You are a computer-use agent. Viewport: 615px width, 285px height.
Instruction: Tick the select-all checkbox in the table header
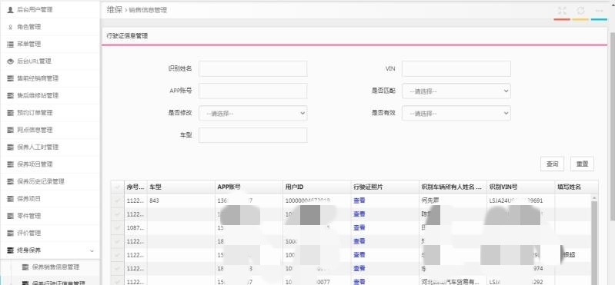point(117,187)
